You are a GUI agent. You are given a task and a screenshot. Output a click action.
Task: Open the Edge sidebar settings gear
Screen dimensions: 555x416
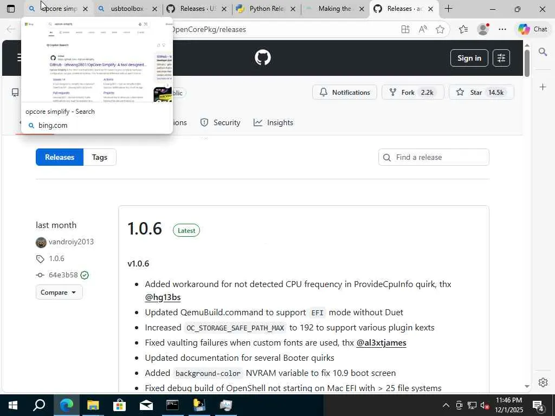click(543, 382)
